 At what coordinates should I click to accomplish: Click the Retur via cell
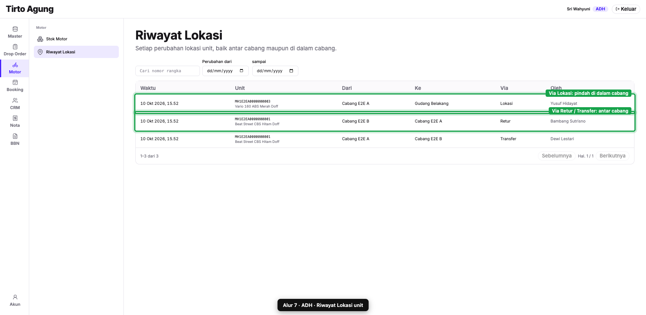pos(505,121)
